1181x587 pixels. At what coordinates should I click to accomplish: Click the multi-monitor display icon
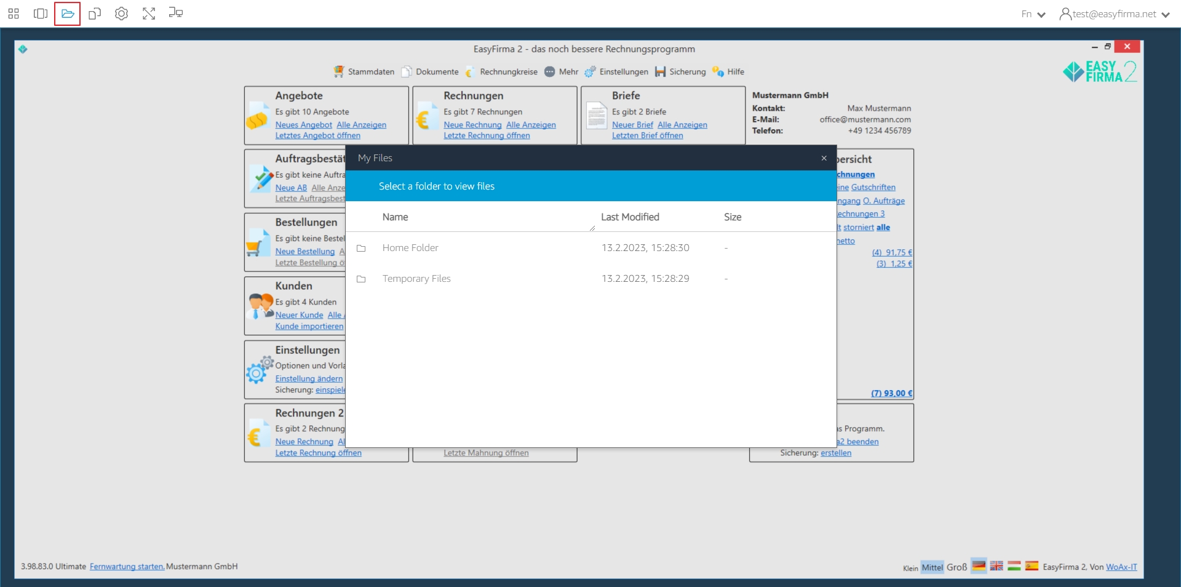pos(176,13)
